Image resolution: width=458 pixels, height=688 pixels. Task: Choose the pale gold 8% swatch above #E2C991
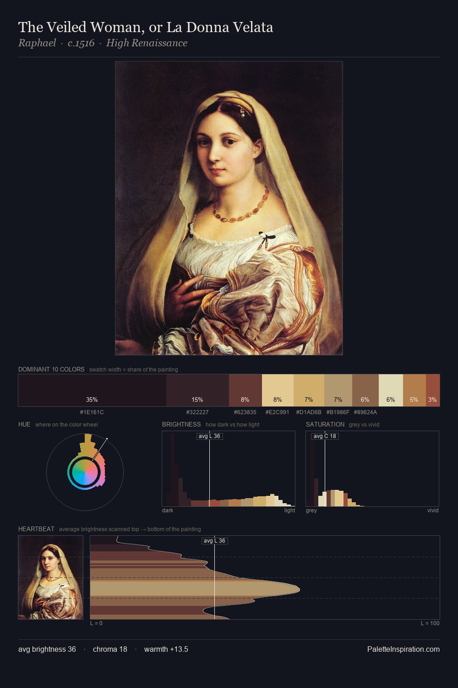[x=278, y=390]
